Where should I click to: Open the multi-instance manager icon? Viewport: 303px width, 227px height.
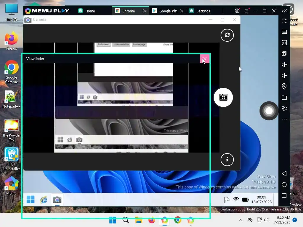click(284, 54)
